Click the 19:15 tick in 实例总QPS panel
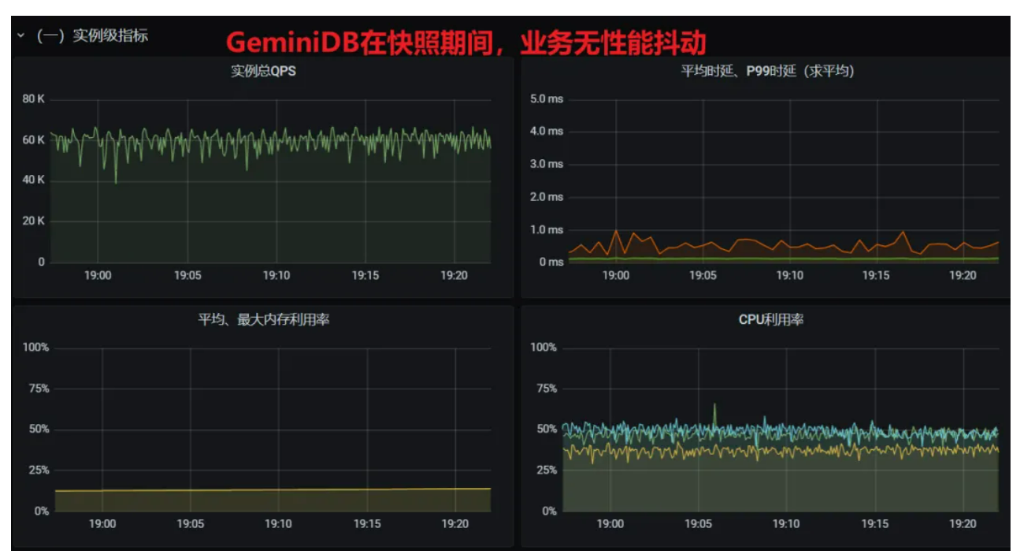The image size is (1020, 558). 365,276
